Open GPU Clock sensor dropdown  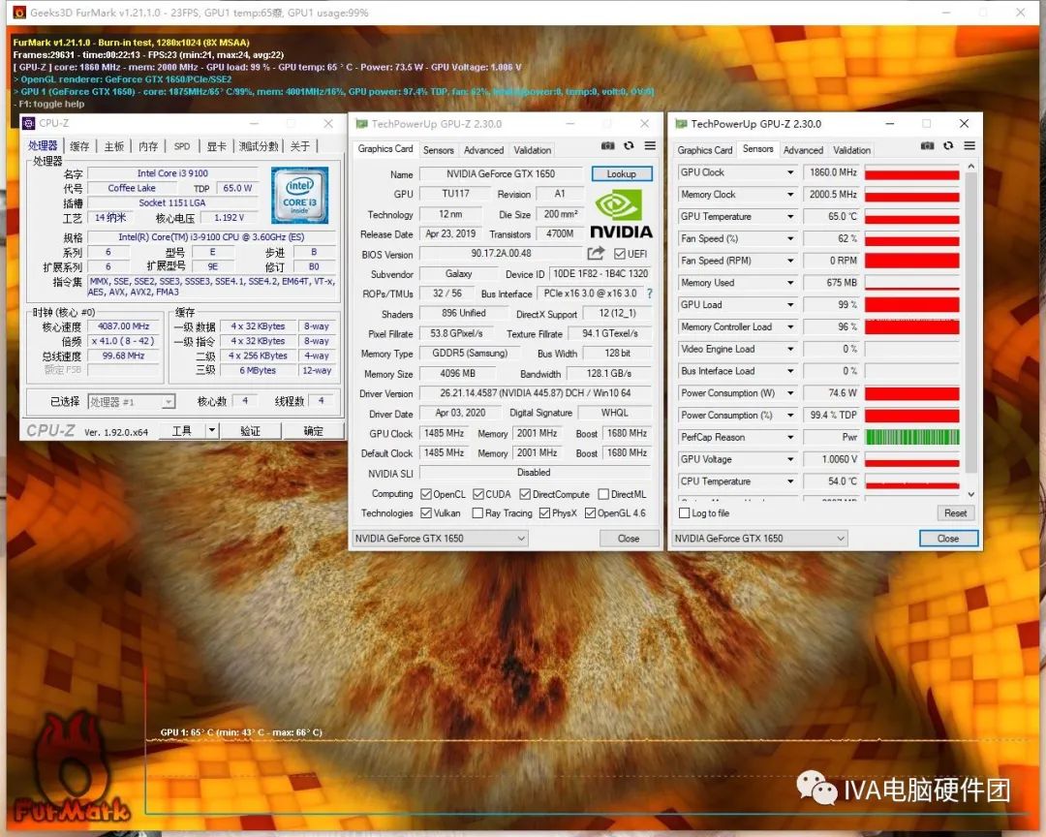[790, 172]
